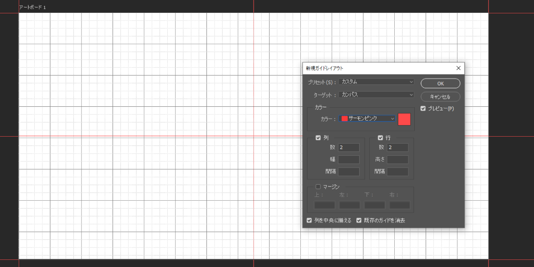Viewport: 534px width, 267px height.
Task: Toggle the 列 checkbox
Action: click(318, 138)
